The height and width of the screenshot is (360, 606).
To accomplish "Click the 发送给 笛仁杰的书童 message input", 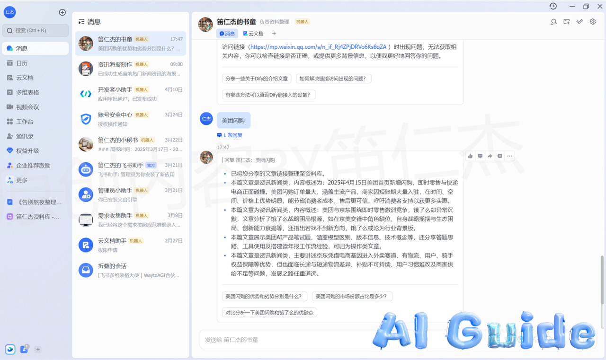I will coord(398,340).
